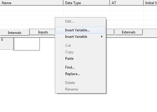Switch to the Internals tab
The image size is (157, 112).
[x=15, y=33]
